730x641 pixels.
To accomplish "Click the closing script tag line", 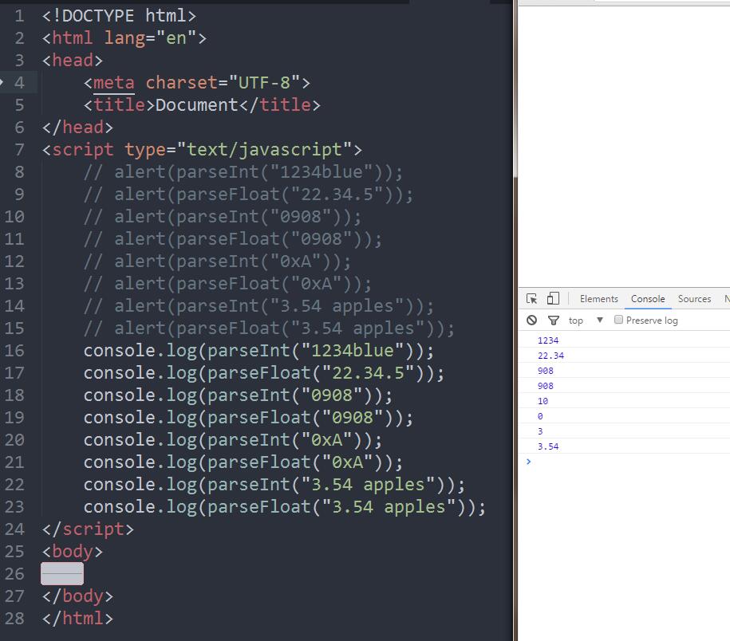I will point(88,529).
